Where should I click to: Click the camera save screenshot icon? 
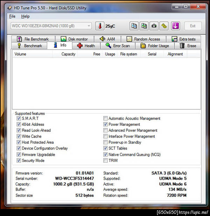coord(154,26)
